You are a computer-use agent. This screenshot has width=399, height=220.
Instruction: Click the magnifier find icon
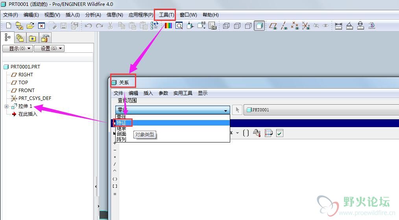tap(179, 26)
